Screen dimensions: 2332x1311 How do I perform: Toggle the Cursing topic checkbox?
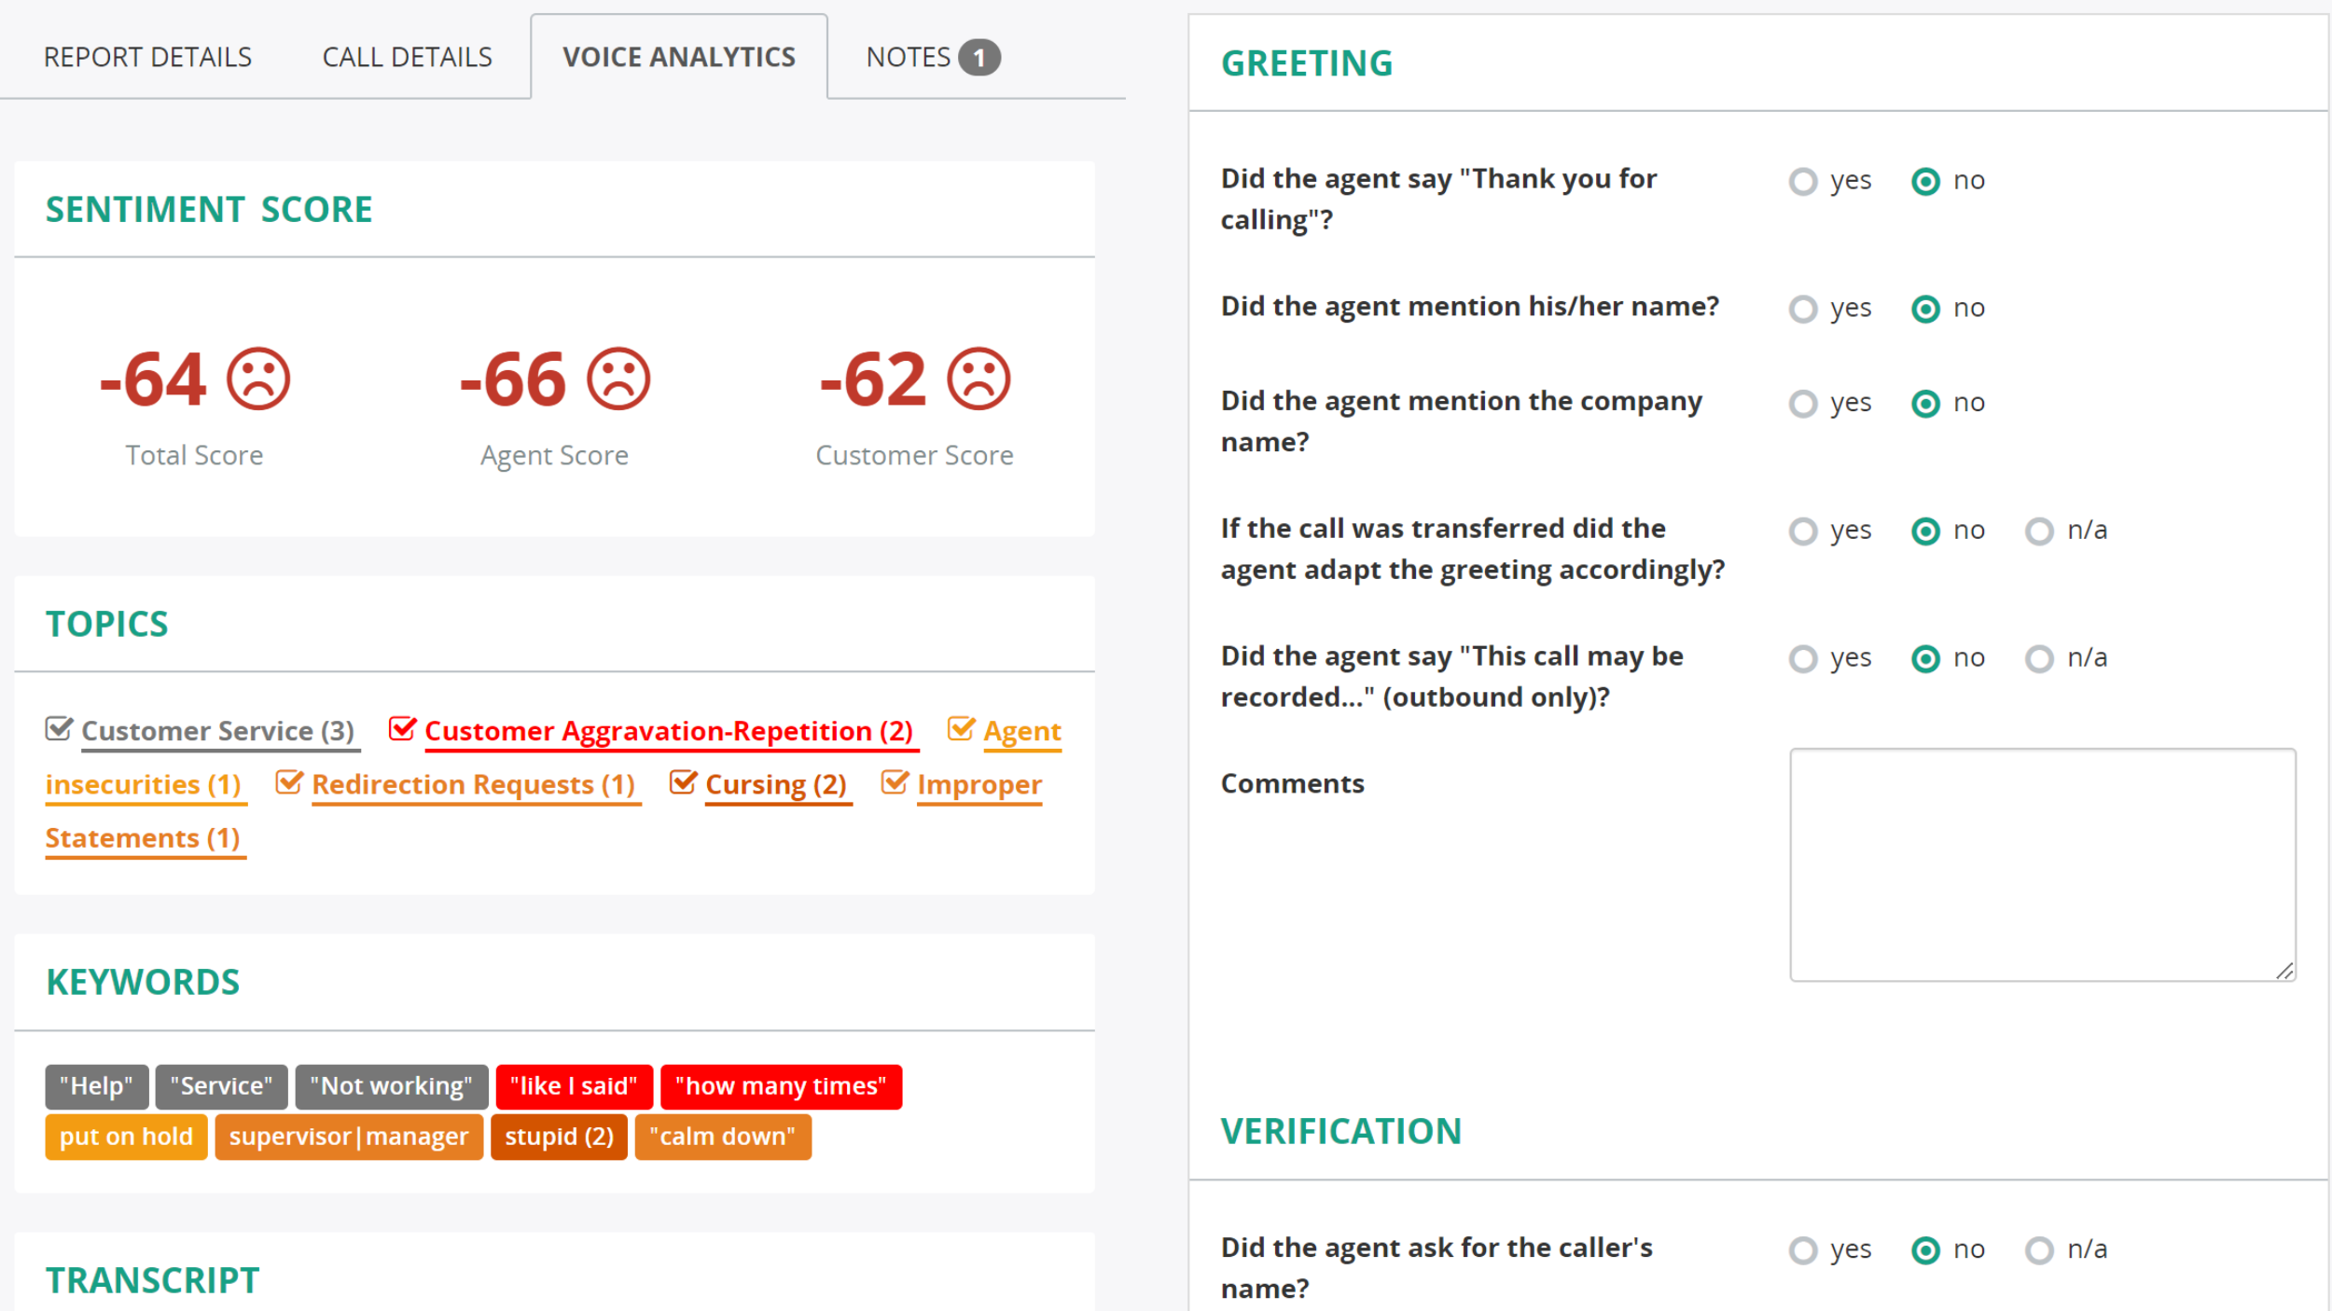pos(683,782)
